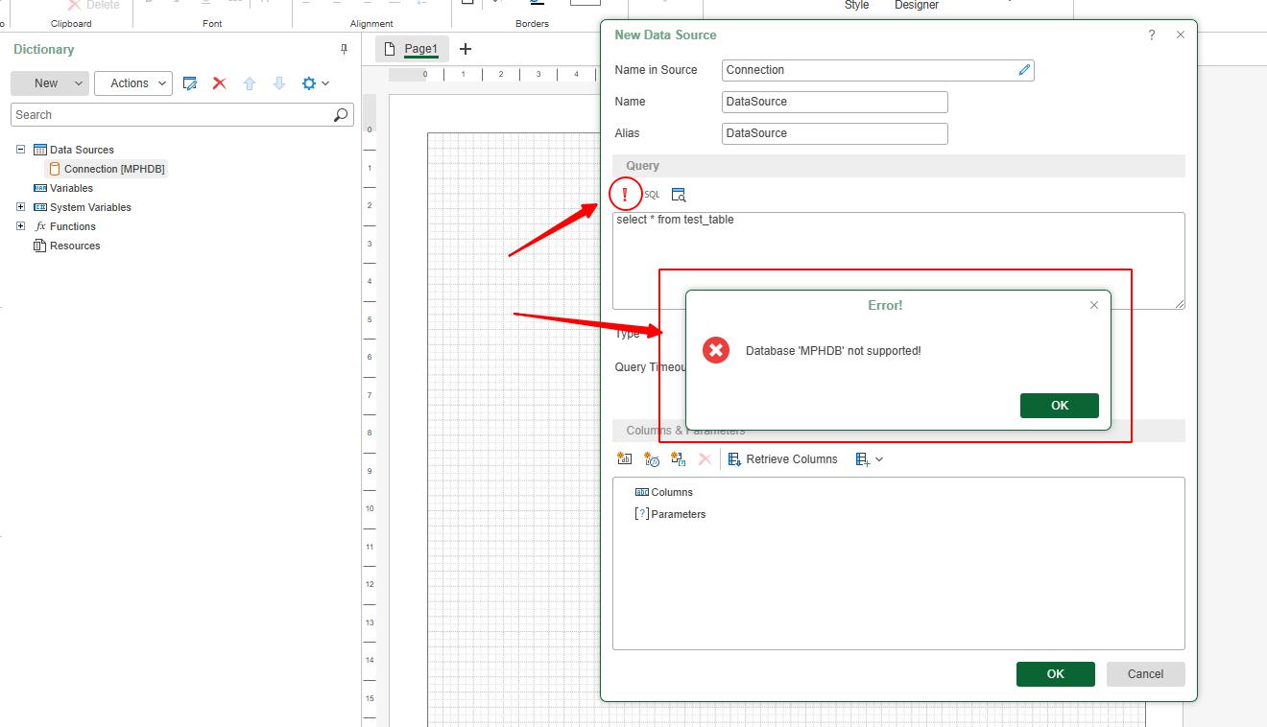Click OK in the Error dialog
This screenshot has height=727, width=1267.
click(x=1060, y=406)
